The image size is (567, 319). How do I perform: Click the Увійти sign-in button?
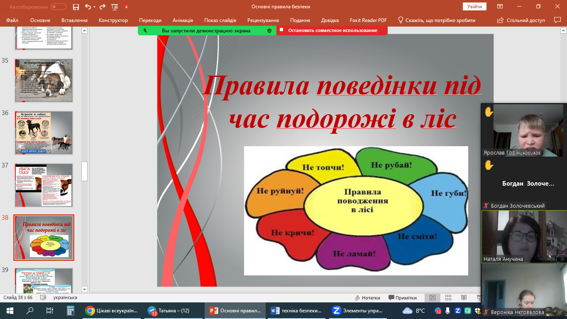[474, 7]
